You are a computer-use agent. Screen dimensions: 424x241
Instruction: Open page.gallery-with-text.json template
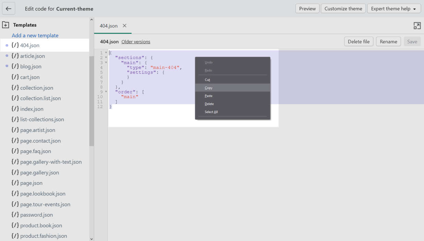tap(51, 162)
